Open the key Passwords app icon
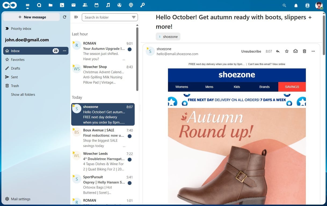This screenshot has width=327, height=206. (143, 5)
